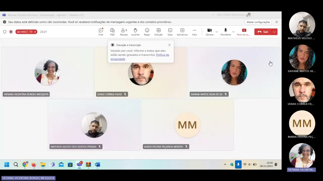
Task: Click the Windows Security tray icon
Action: coord(232,165)
